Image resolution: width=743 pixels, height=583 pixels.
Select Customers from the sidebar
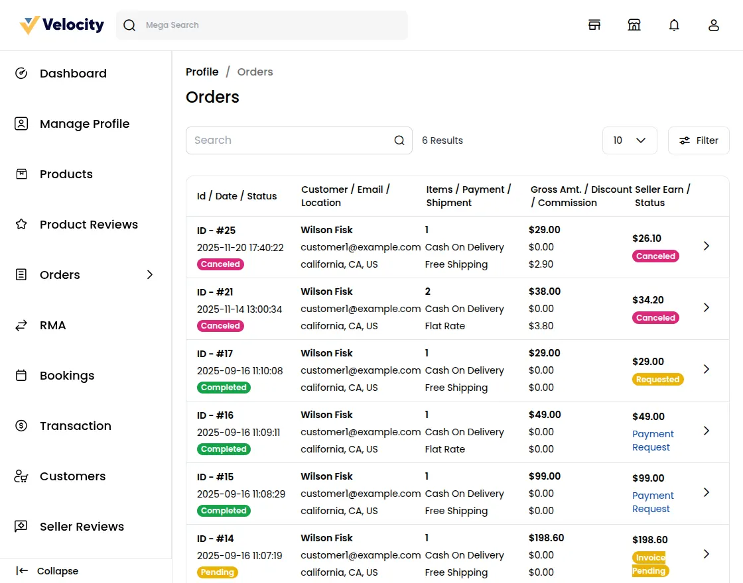72,476
